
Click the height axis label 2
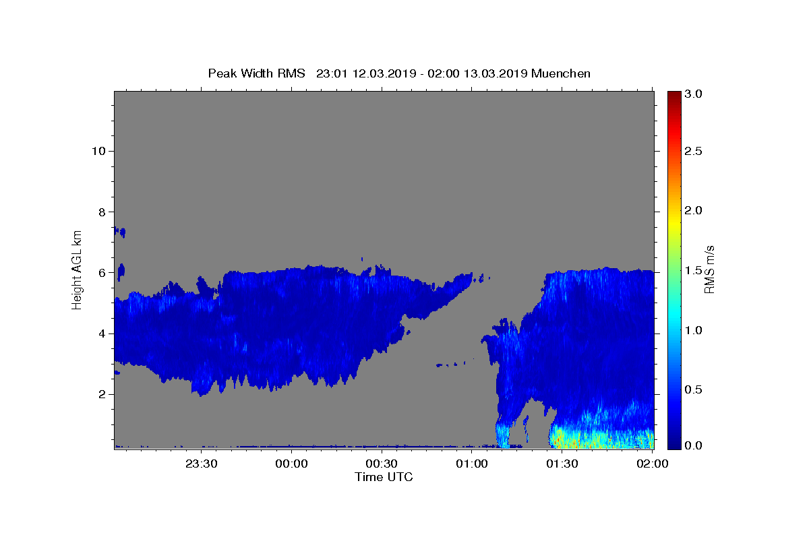pyautogui.click(x=102, y=394)
